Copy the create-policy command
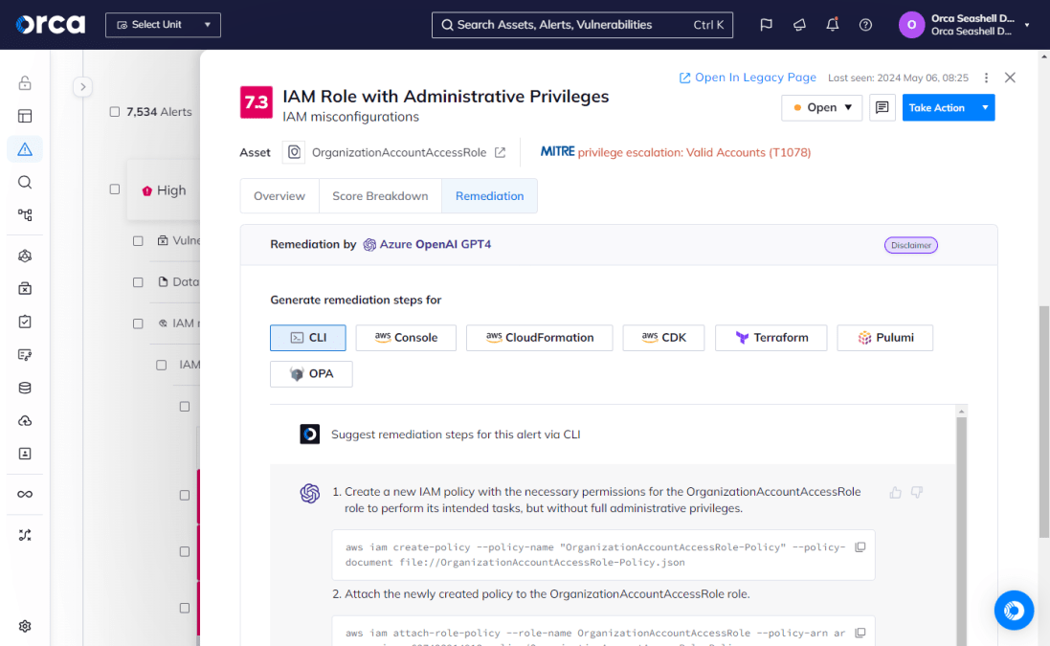This screenshot has height=646, width=1050. click(x=860, y=547)
